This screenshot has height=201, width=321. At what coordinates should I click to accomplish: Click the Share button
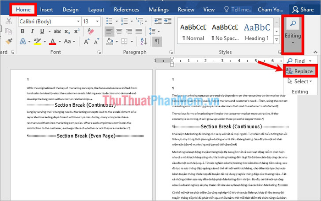click(x=302, y=9)
